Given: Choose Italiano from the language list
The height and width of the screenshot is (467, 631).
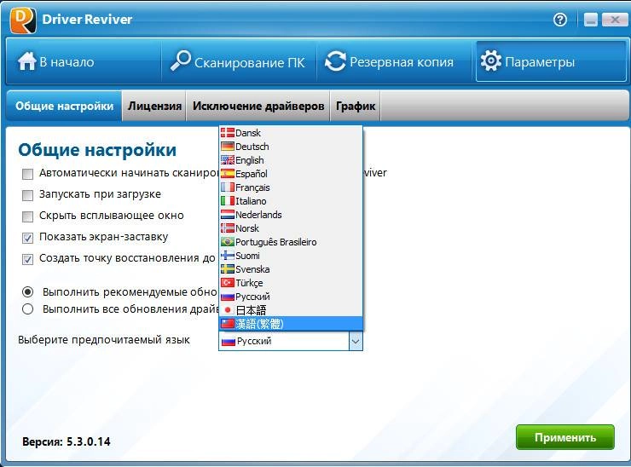Looking at the screenshot, I should [291, 201].
